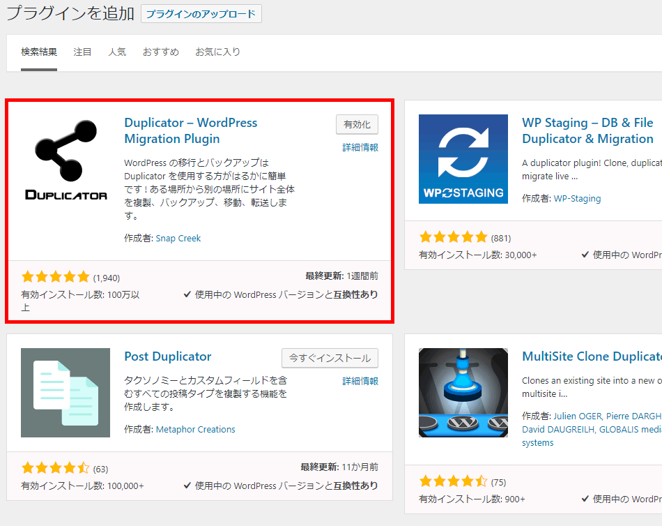662x526 pixels.
Task: Click the プラグインのアップロード button
Action: 201,14
